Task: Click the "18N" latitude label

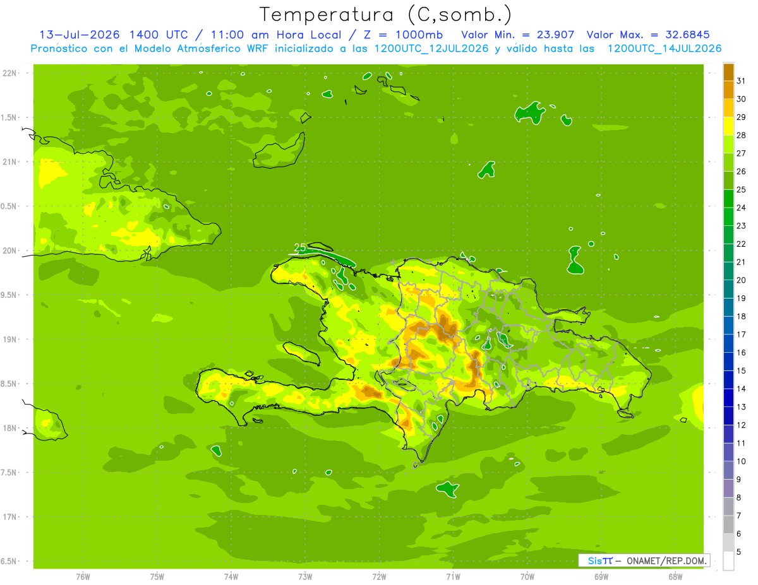Action: [9, 428]
